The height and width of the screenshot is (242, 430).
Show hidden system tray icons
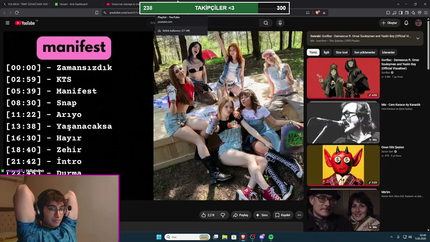(391, 237)
